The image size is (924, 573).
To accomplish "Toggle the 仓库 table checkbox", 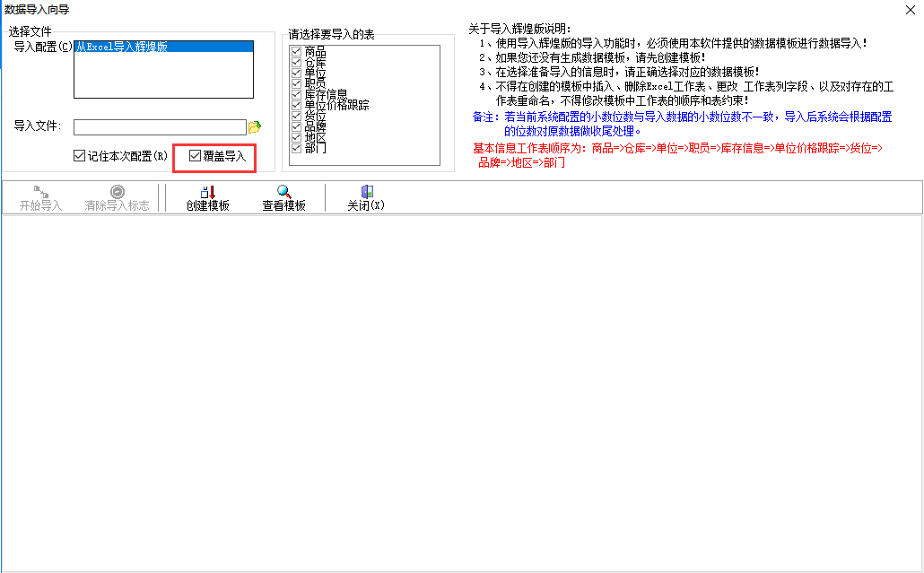I will tap(297, 62).
